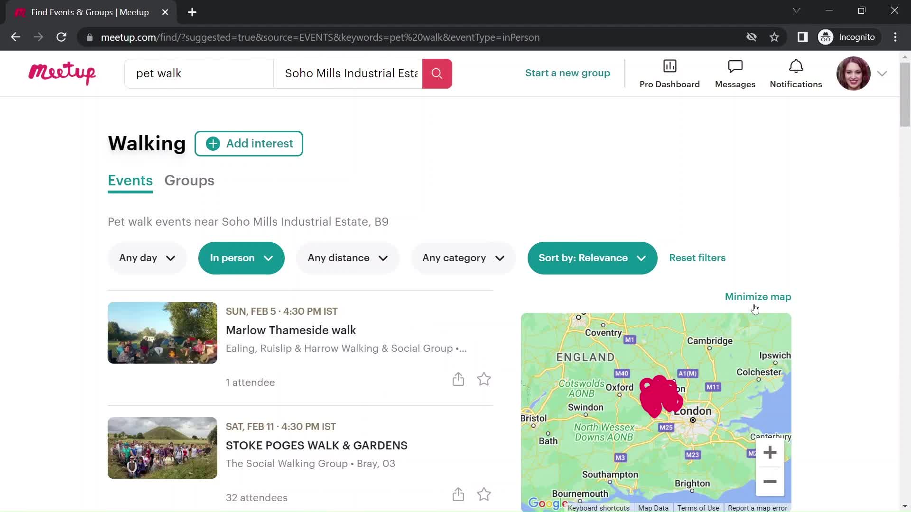This screenshot has width=911, height=512.
Task: Click the Google logo on the map
Action: tap(548, 503)
